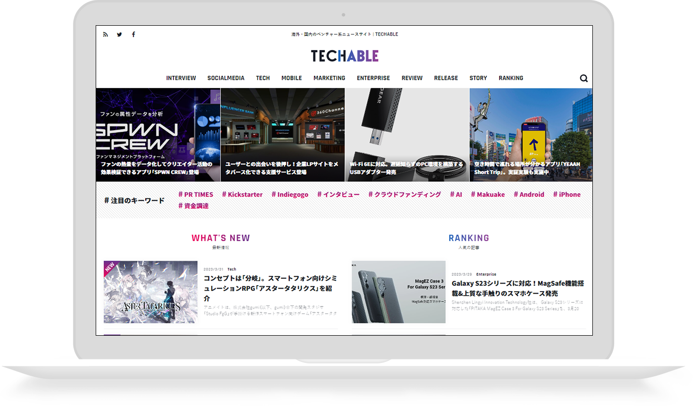Click the # インタビュー keyword tag

click(x=339, y=195)
